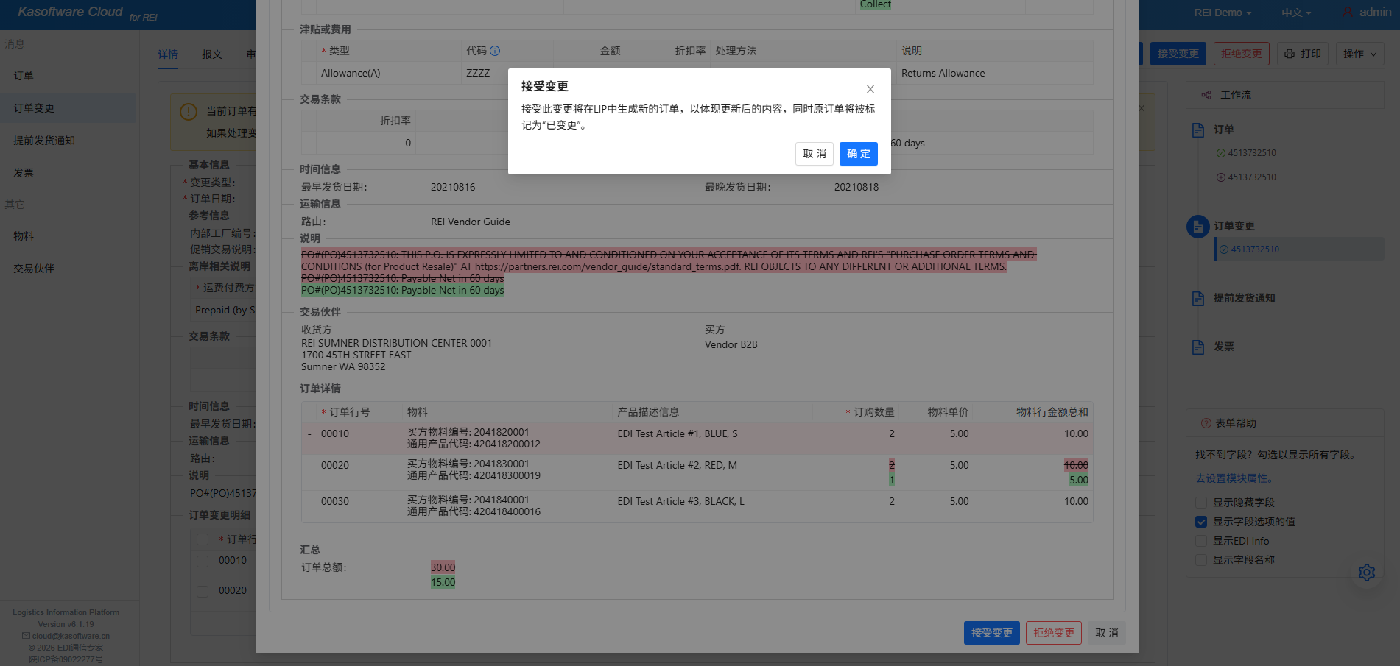Confirm the change with 确定 button
1400x666 pixels.
click(x=858, y=154)
